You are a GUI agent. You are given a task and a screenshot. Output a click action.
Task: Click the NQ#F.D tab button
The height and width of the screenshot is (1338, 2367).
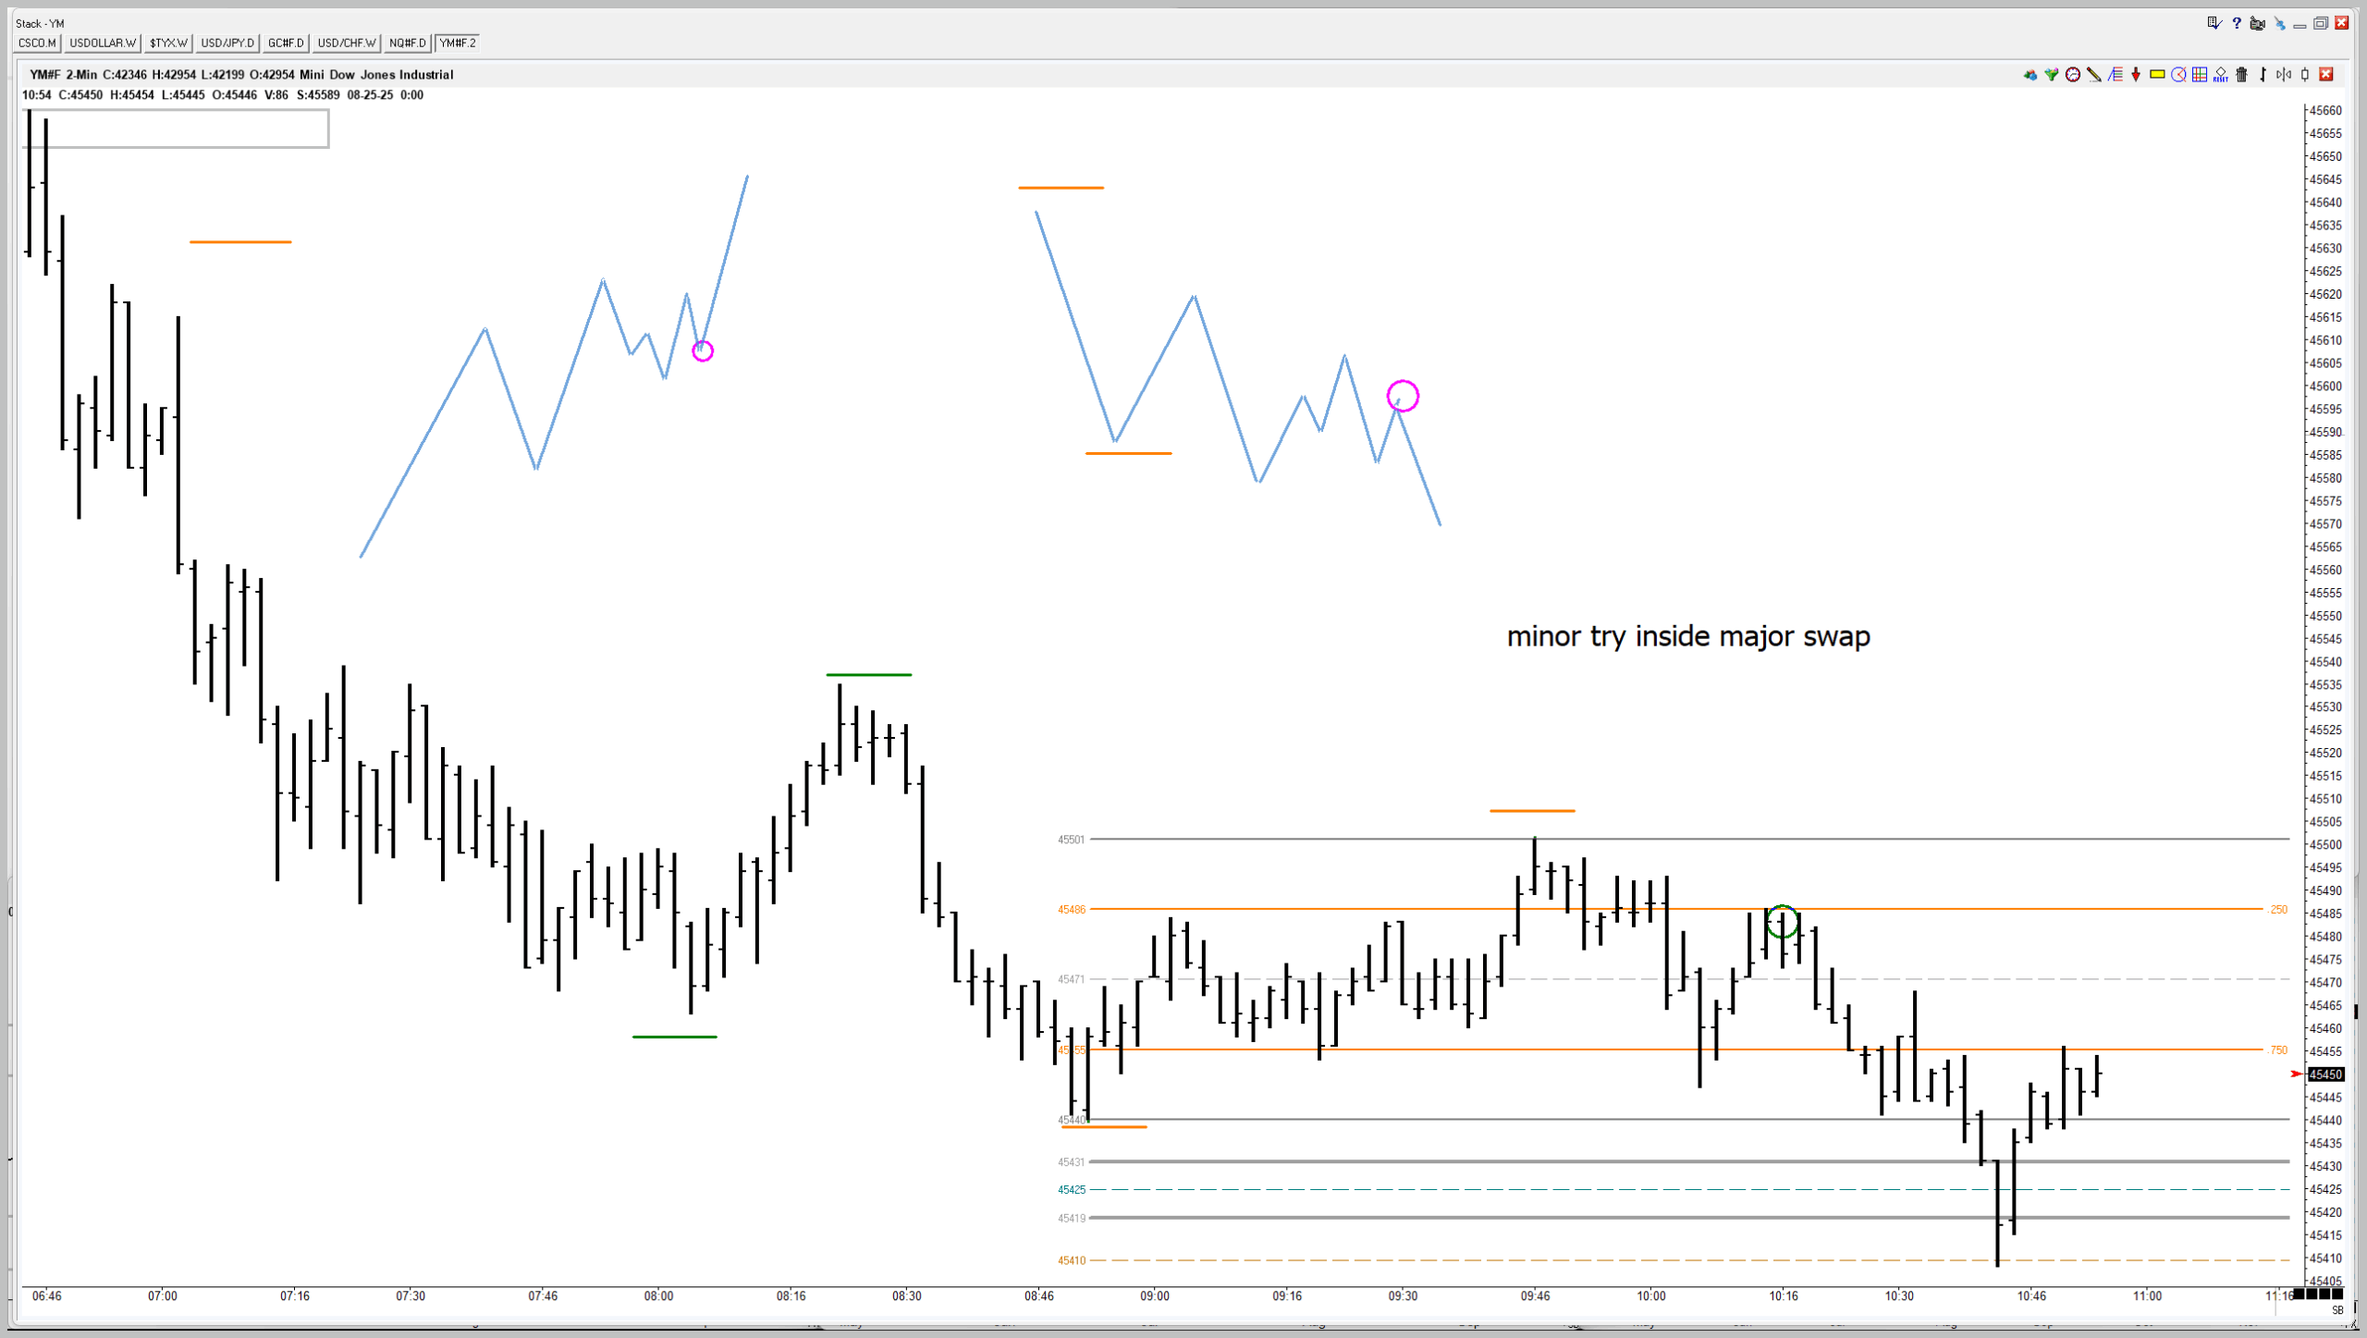click(x=408, y=43)
